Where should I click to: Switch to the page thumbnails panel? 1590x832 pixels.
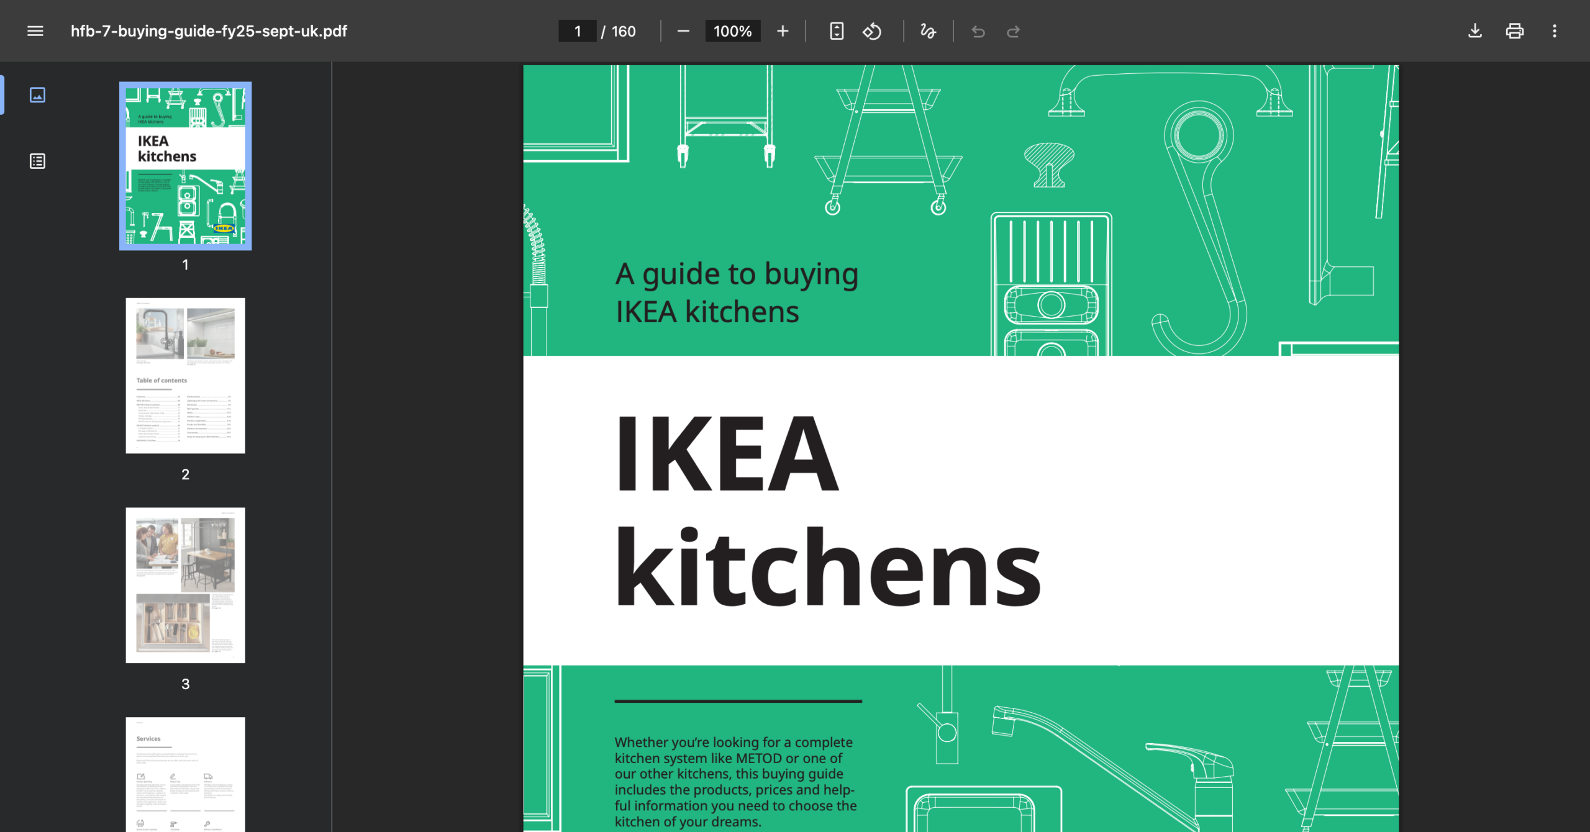pyautogui.click(x=37, y=95)
